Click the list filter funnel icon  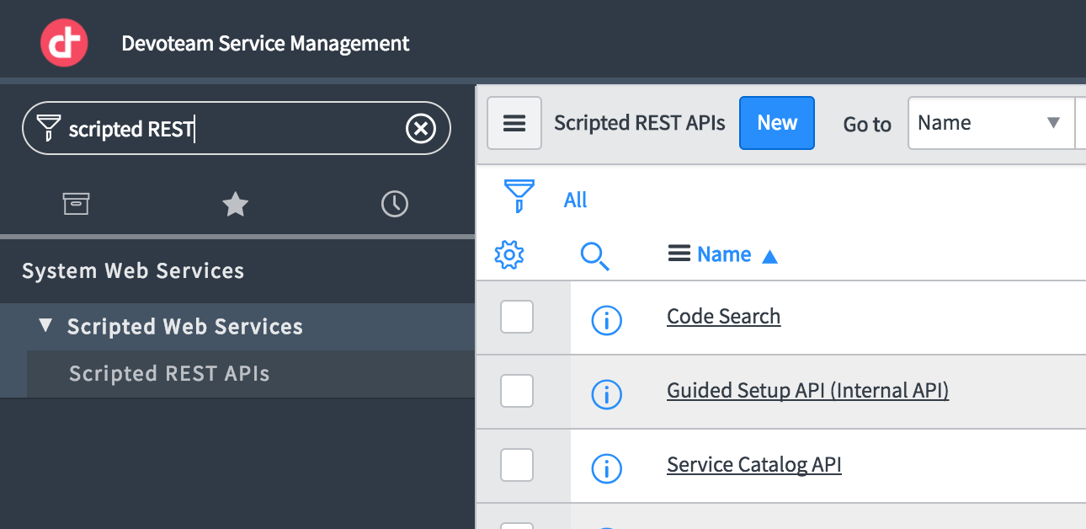click(518, 195)
